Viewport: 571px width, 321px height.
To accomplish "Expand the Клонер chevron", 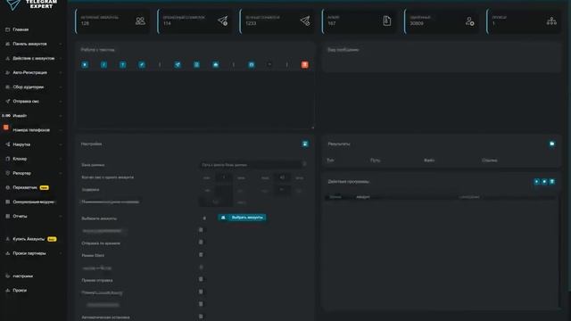I will [61, 159].
